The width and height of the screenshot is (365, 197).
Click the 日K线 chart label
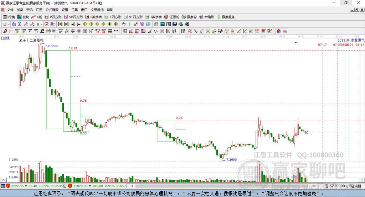pyautogui.click(x=5, y=38)
